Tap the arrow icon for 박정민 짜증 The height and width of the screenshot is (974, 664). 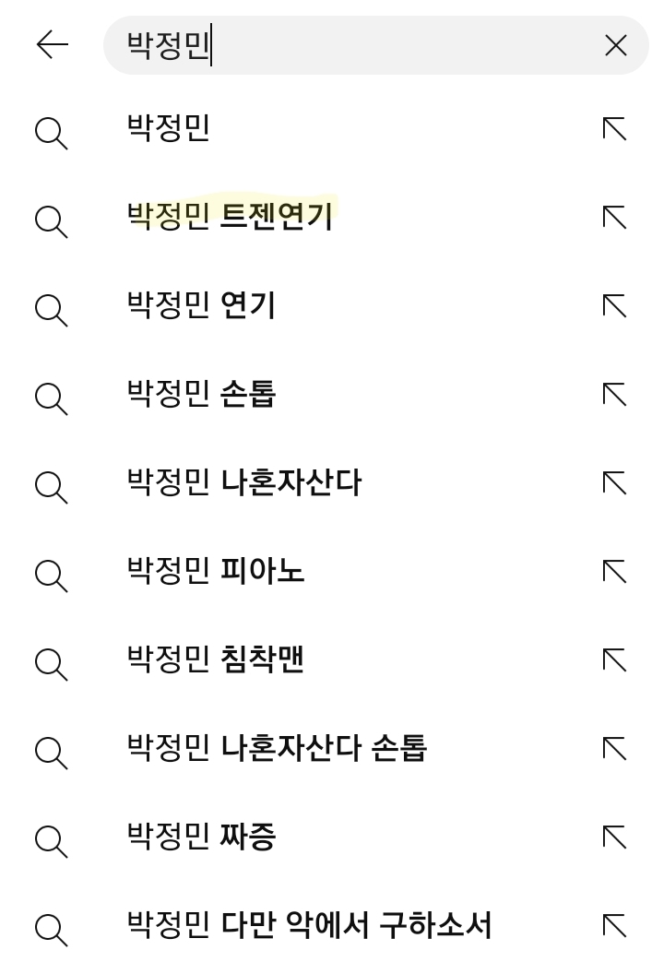tap(614, 837)
